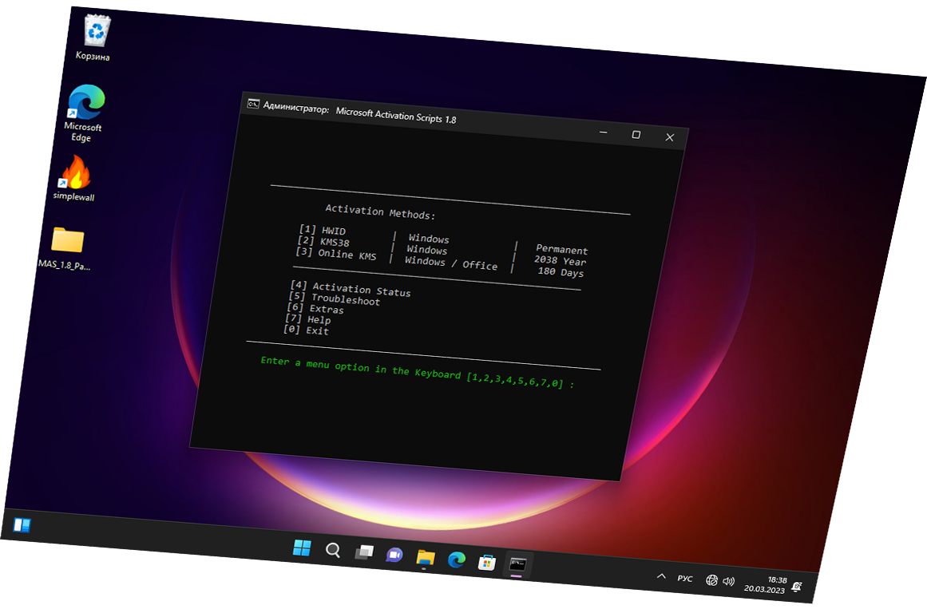Launch Edge from the taskbar

(x=456, y=560)
